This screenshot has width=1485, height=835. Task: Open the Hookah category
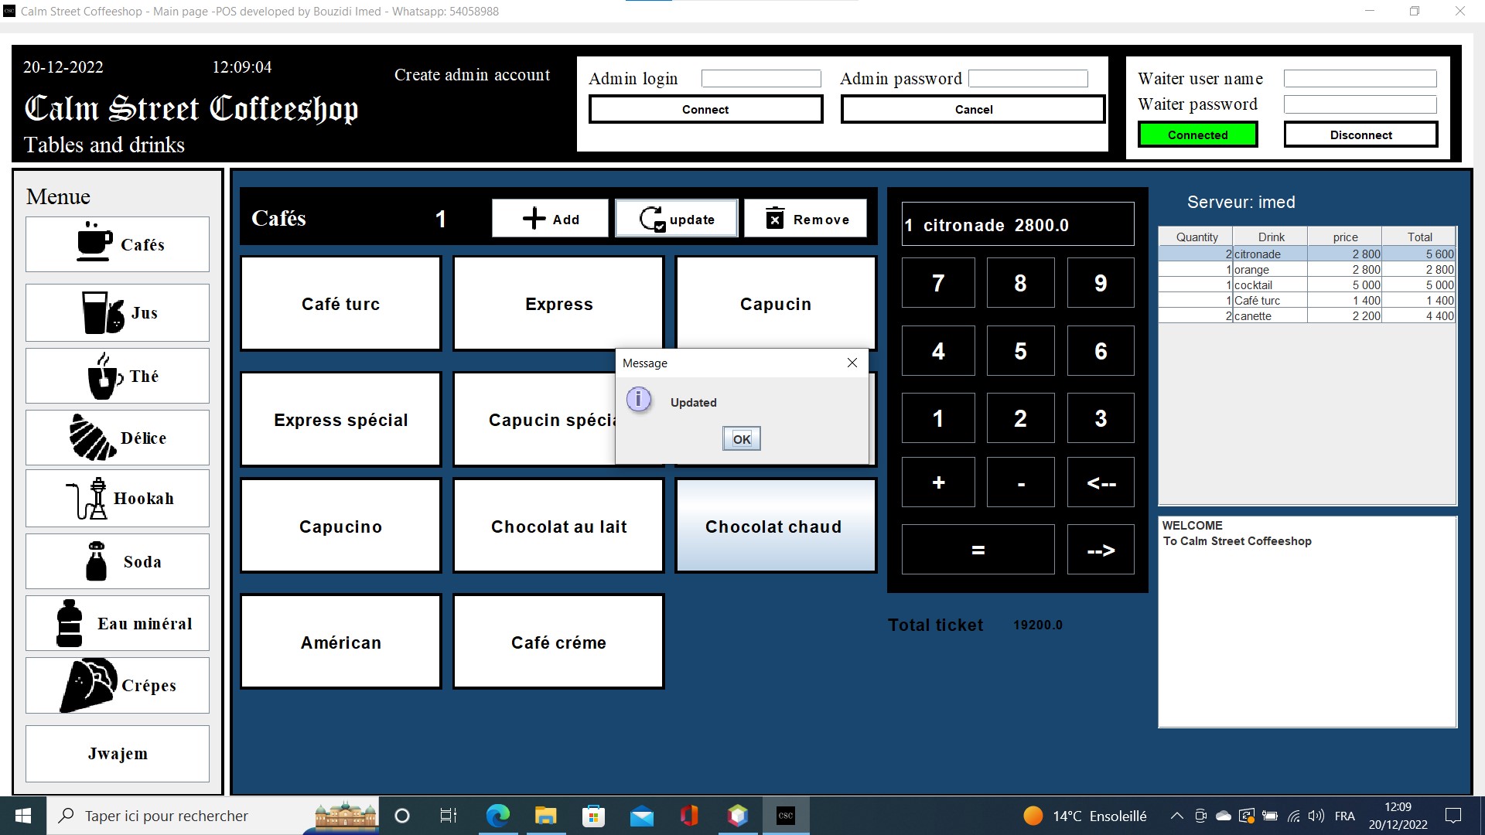pyautogui.click(x=118, y=498)
